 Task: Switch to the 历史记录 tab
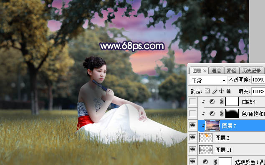click(252, 71)
